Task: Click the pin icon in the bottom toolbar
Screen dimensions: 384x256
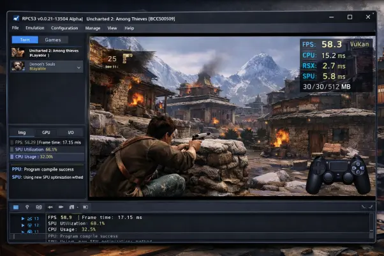Action: pos(27,207)
